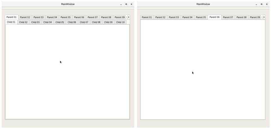
Task: Minimize the left MainWindow
Action: pyautogui.click(x=121, y=4)
